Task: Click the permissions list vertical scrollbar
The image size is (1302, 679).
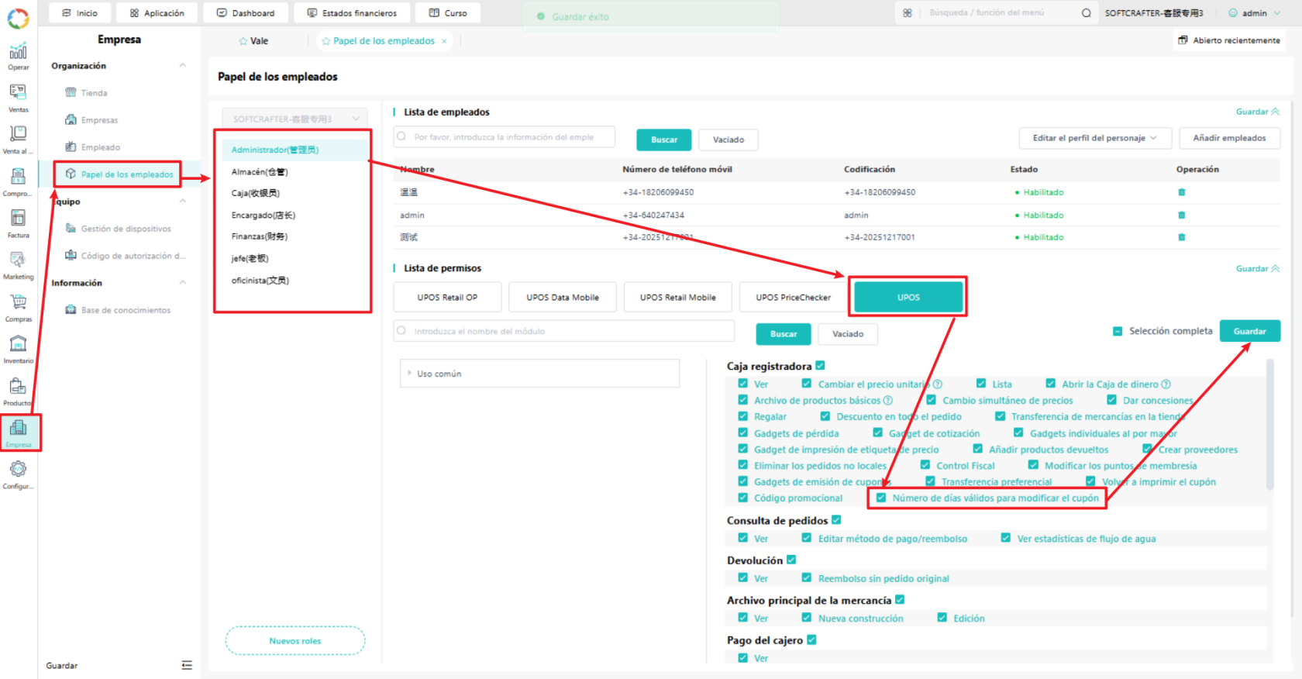Action: click(x=1269, y=424)
